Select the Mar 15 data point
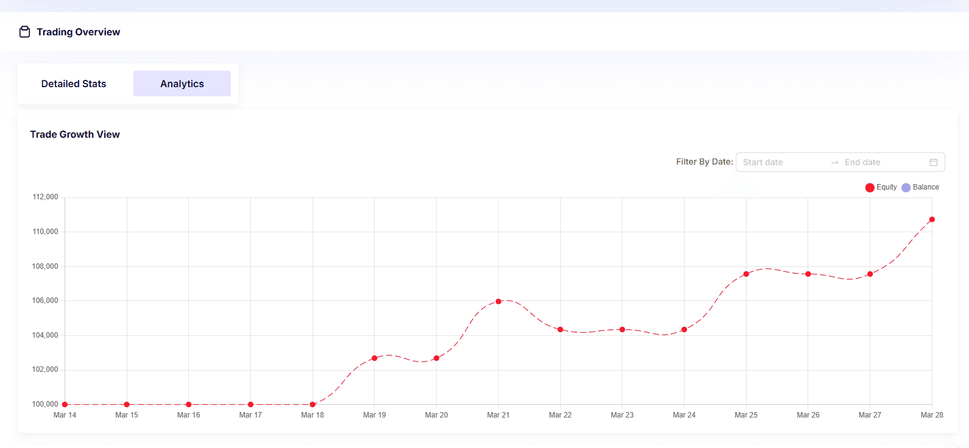This screenshot has width=969, height=448. click(127, 405)
